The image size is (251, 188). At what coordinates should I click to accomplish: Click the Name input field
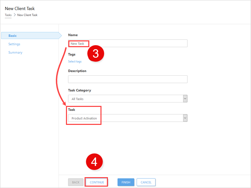(x=128, y=43)
